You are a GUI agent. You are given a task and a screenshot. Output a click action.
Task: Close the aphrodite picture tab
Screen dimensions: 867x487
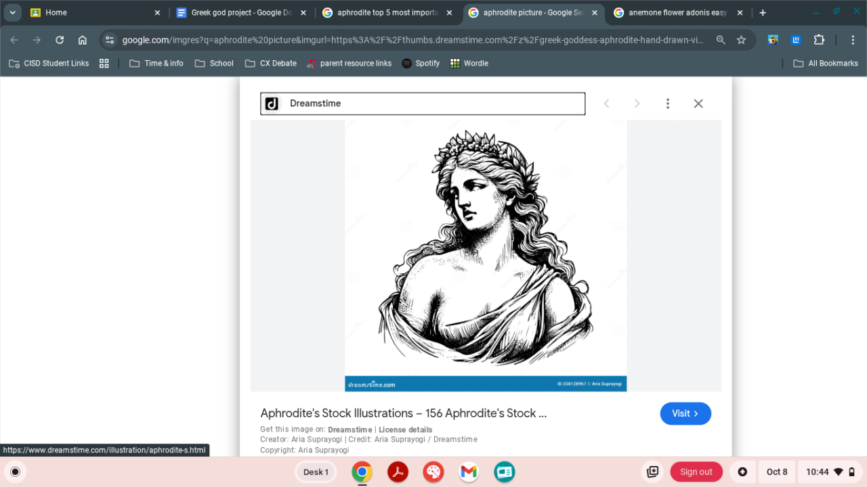coord(595,13)
